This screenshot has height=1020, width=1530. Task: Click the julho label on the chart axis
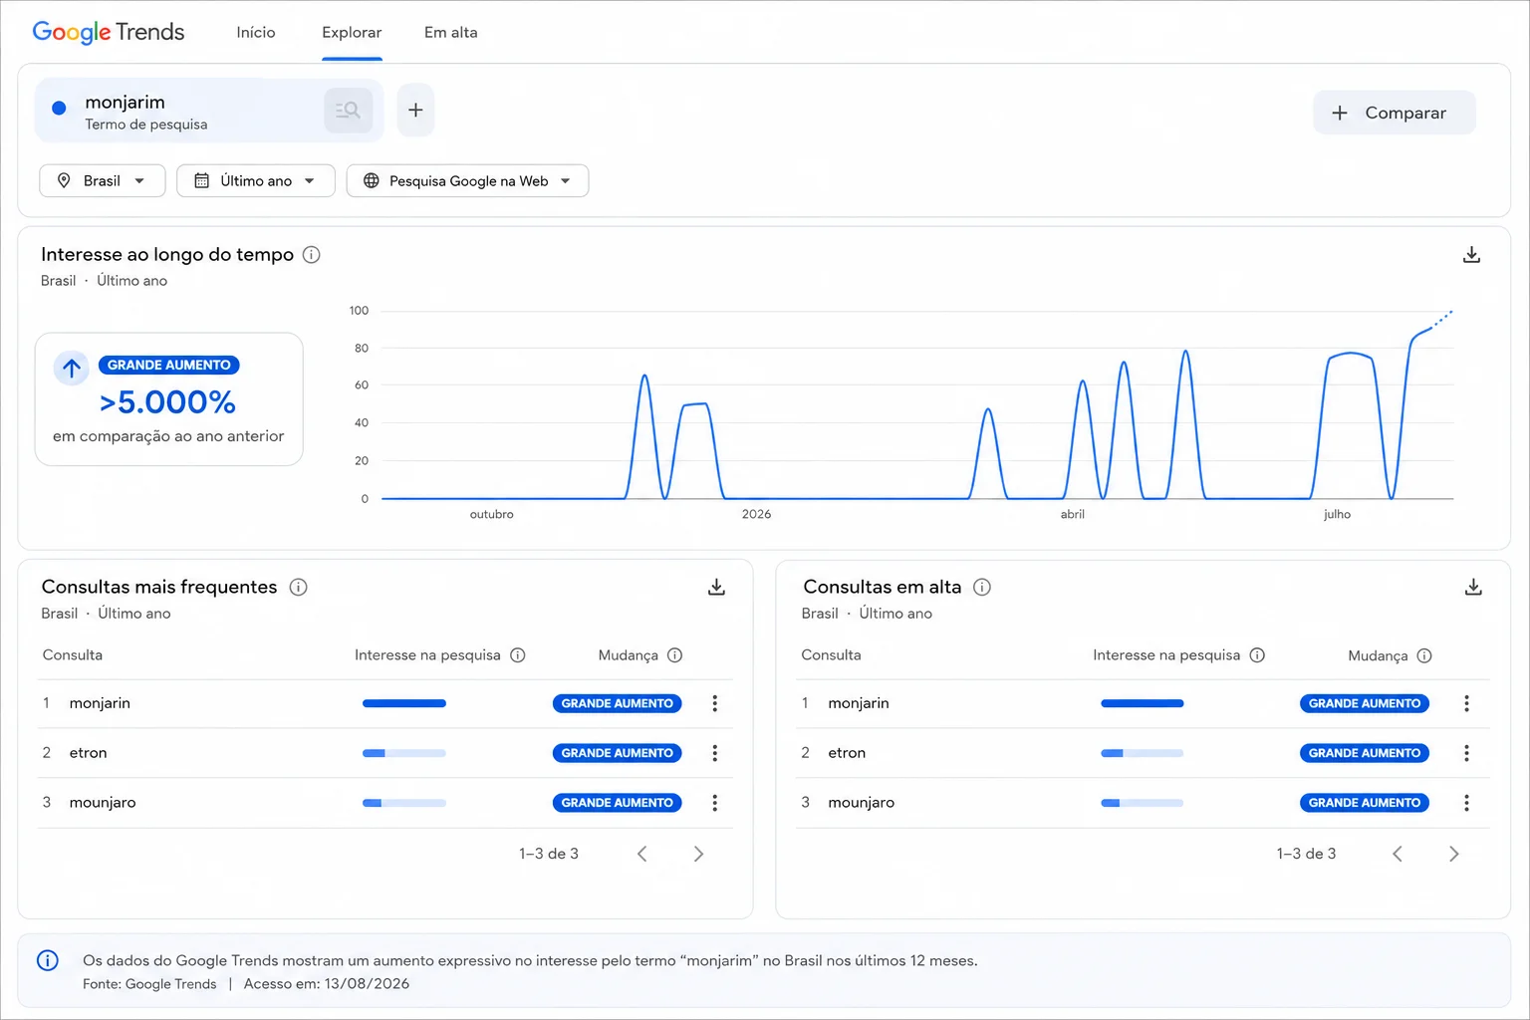1337,515
